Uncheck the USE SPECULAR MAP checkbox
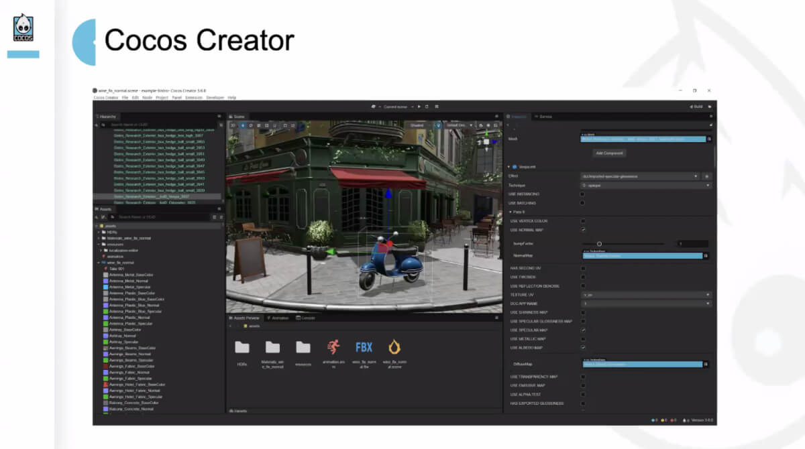The image size is (805, 449). pyautogui.click(x=582, y=330)
